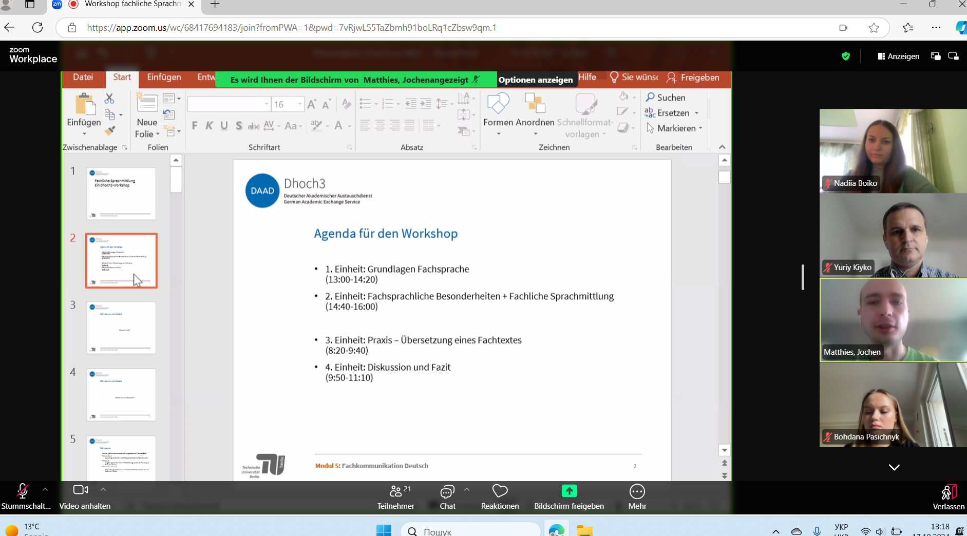Refresh the browser page

pos(37,28)
